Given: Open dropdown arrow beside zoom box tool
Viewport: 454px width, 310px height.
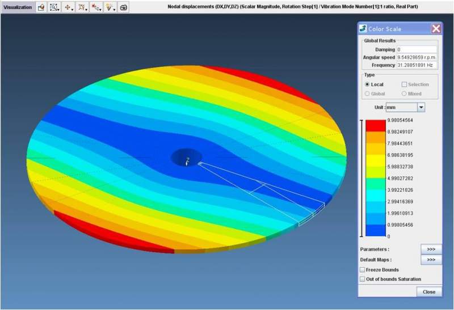Looking at the screenshot, I should 58,10.
